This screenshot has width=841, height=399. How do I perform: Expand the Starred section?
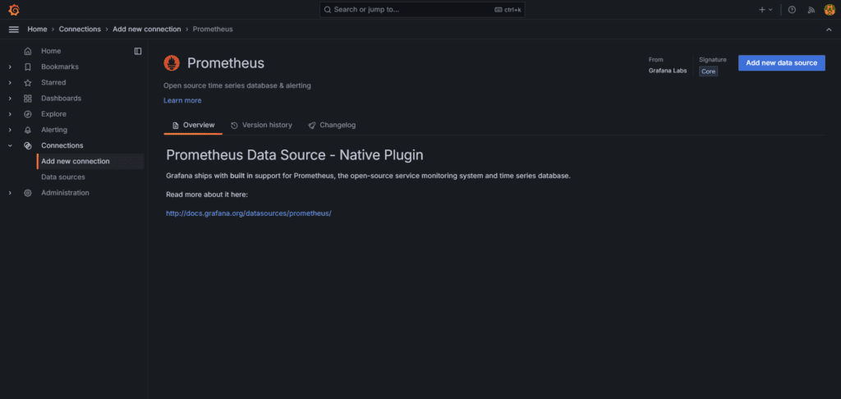[x=10, y=83]
